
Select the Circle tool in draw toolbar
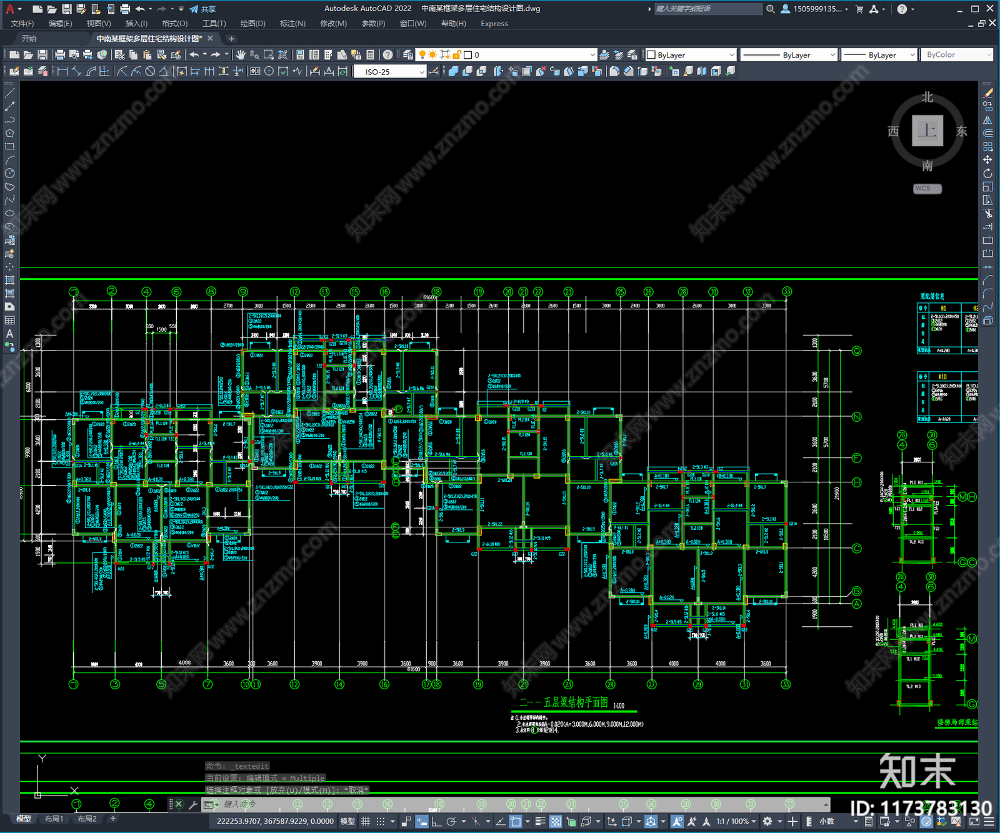coord(9,173)
